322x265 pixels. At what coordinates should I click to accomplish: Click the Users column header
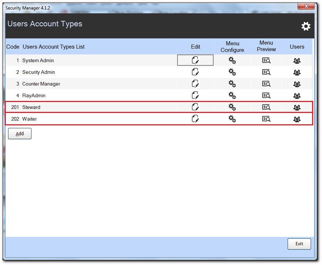coord(297,47)
